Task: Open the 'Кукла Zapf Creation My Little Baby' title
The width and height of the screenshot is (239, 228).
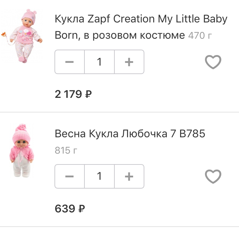Action: (141, 19)
